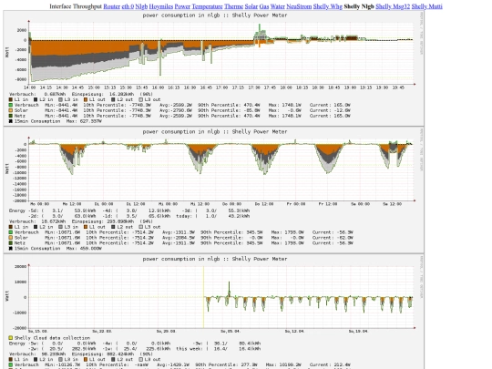492x369 pixels.
Task: Click 'Verbrauch: 0.687kWh' under top graph
Action: pyautogui.click(x=37, y=94)
